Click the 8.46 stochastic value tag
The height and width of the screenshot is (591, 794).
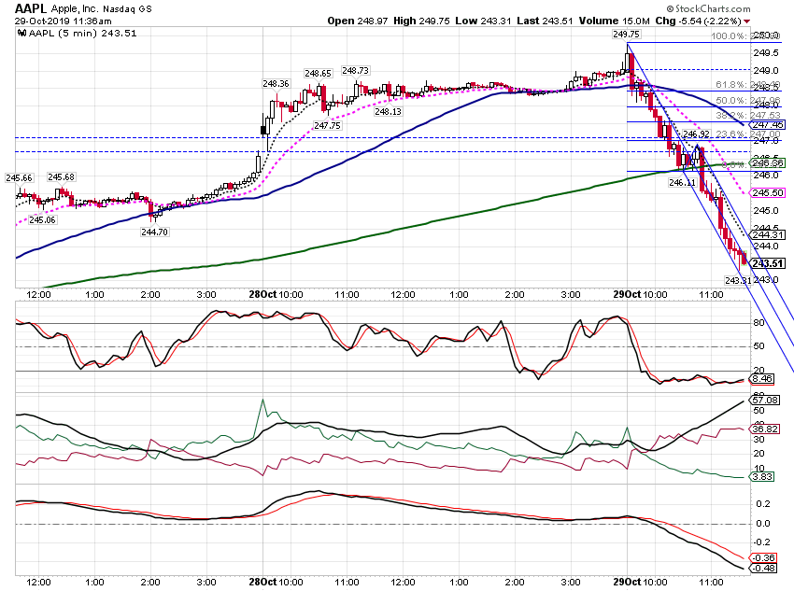coord(762,378)
